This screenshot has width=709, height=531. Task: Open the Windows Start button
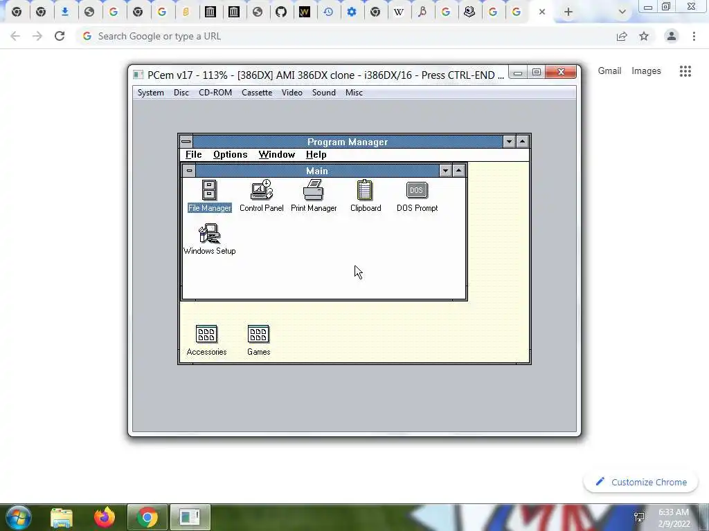pyautogui.click(x=19, y=517)
